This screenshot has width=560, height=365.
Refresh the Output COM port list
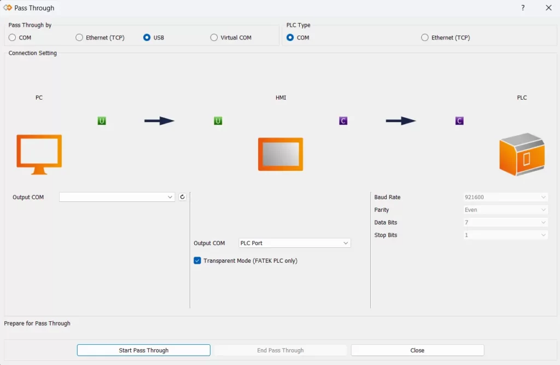(x=183, y=197)
